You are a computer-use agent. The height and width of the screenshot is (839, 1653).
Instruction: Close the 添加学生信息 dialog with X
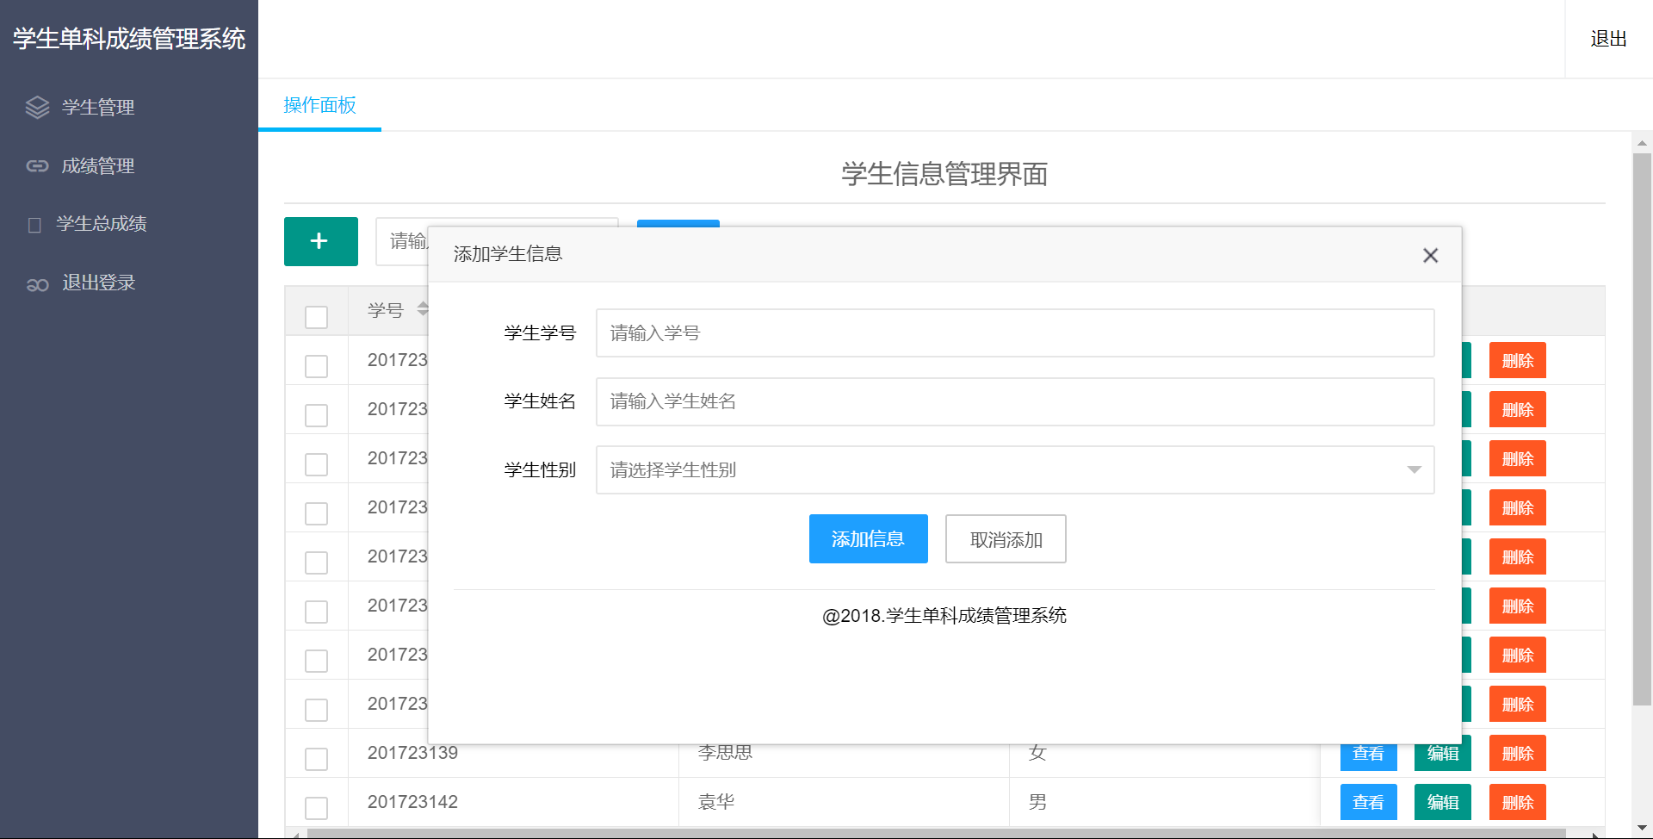(1430, 255)
